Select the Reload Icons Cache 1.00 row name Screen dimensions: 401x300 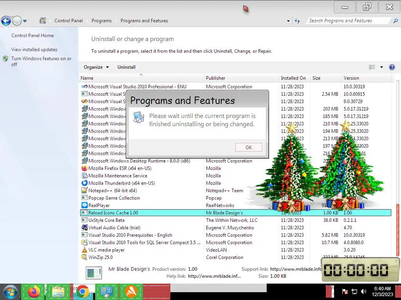tap(113, 213)
